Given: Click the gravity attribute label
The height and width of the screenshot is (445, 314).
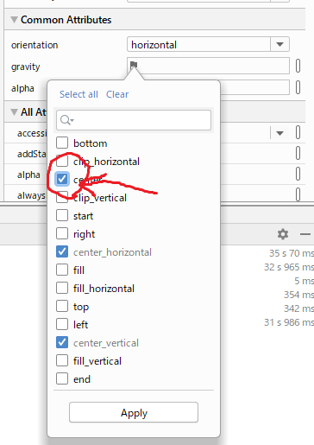Looking at the screenshot, I should coord(26,67).
